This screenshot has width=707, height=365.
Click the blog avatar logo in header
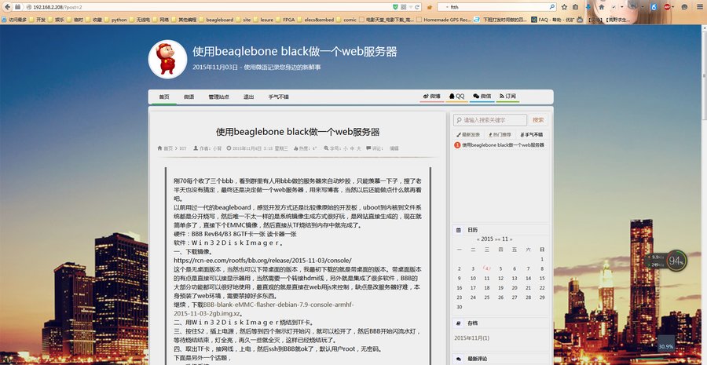[x=167, y=59]
